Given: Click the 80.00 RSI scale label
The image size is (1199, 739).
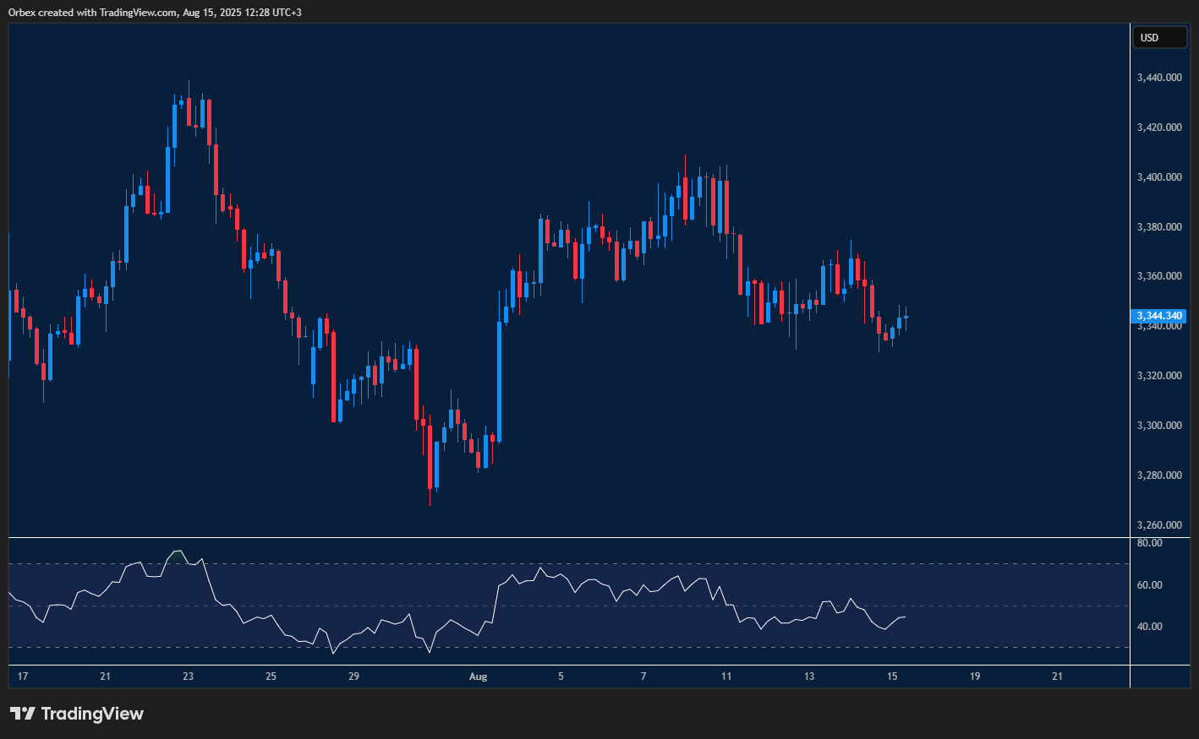Looking at the screenshot, I should (x=1149, y=543).
